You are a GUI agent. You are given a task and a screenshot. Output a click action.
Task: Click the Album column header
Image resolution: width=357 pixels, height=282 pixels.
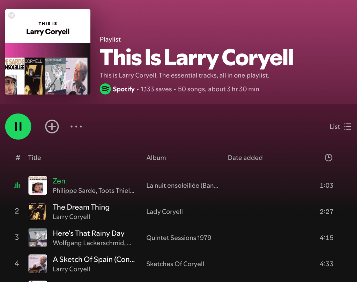(156, 158)
